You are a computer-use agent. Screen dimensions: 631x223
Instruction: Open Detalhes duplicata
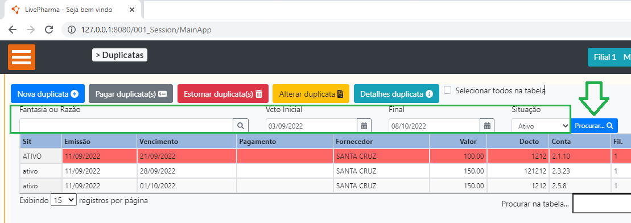(x=397, y=94)
